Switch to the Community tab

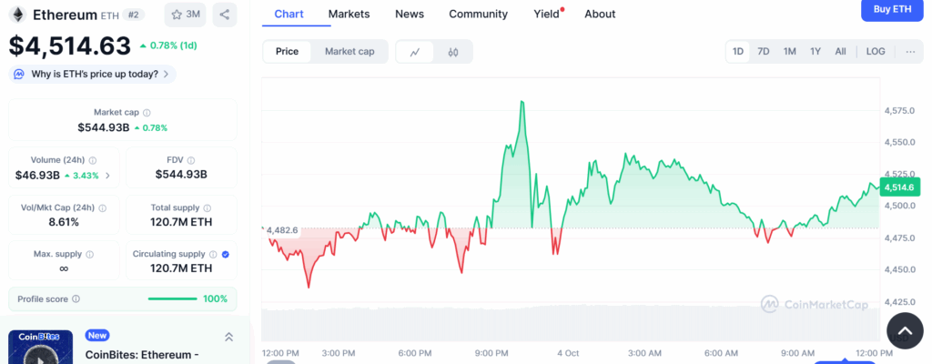(478, 14)
